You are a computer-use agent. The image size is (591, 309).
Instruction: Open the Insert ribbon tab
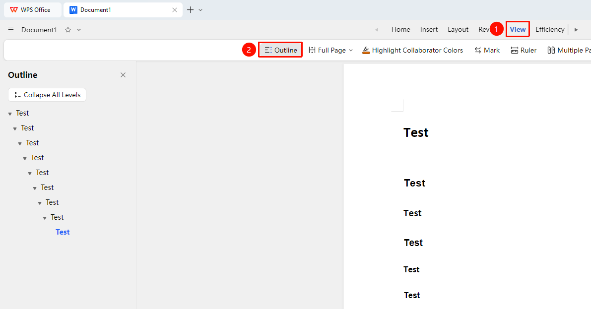pyautogui.click(x=429, y=29)
